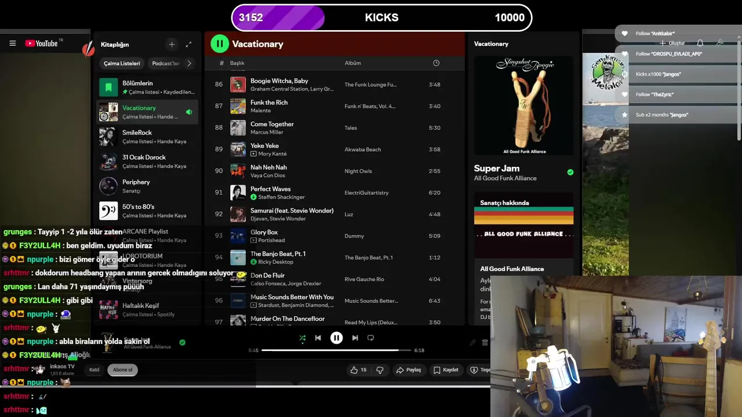Image resolution: width=742 pixels, height=417 pixels.
Task: Open the Night Owls album link
Action: (358, 171)
